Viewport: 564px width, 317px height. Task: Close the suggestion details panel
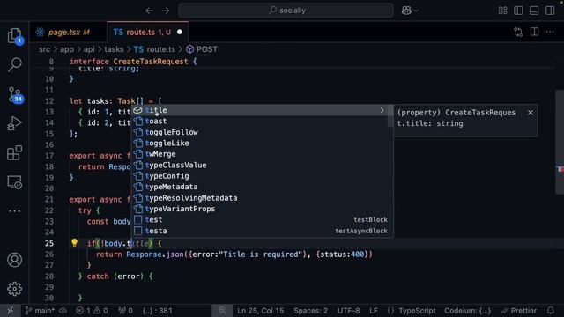point(531,113)
